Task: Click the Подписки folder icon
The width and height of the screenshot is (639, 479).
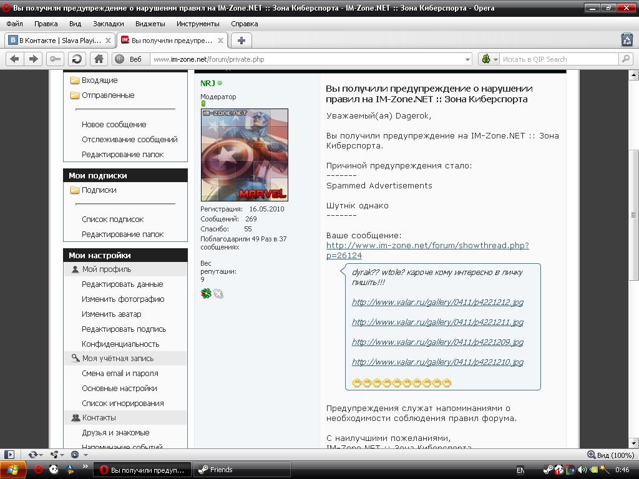Action: [75, 190]
